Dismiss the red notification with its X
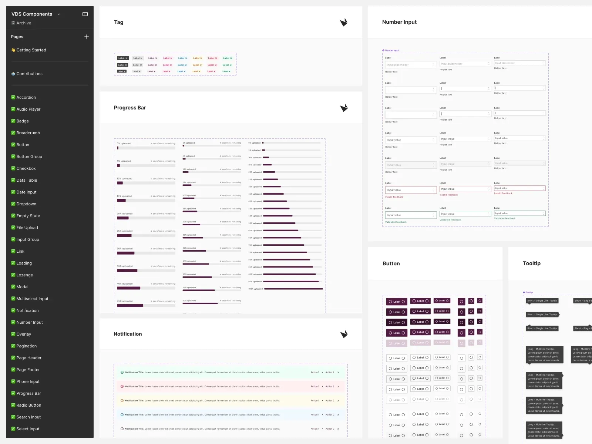592x444 pixels. [x=338, y=386]
